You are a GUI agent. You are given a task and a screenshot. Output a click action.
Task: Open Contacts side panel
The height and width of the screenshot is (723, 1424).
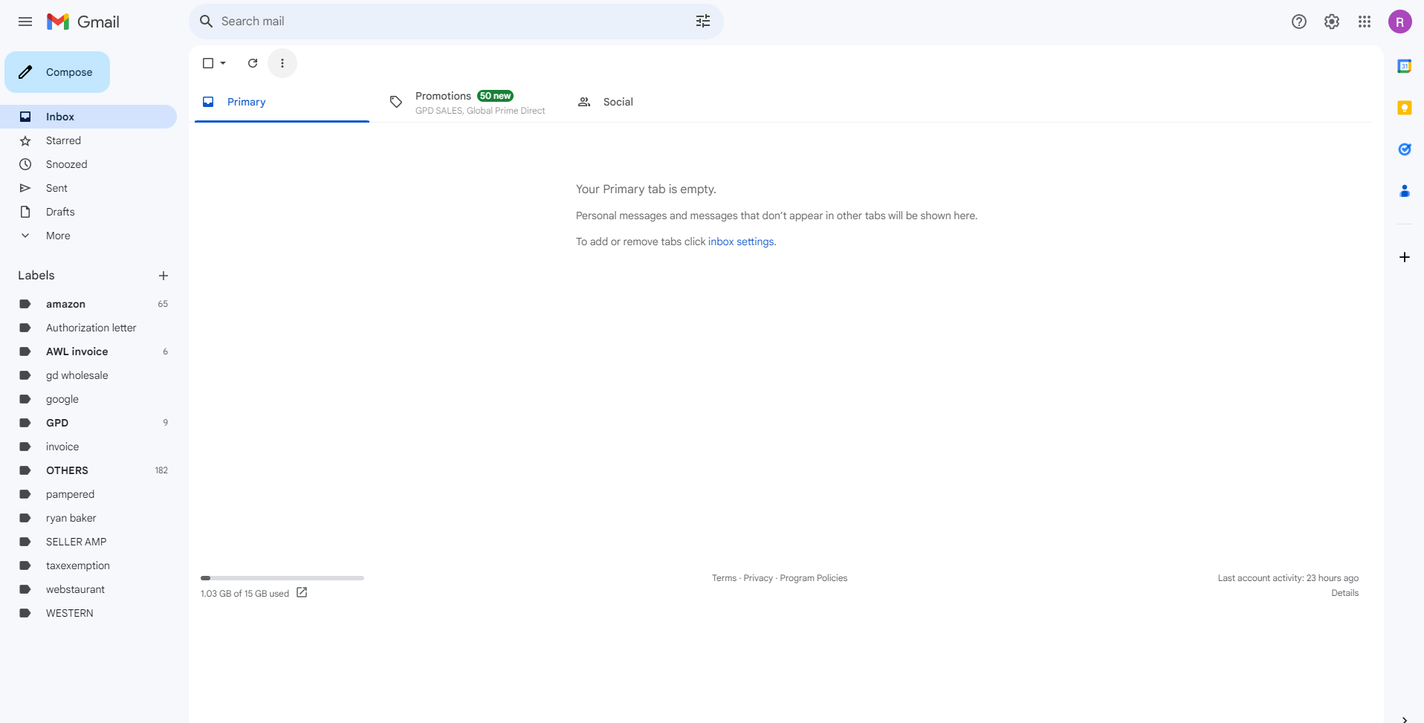click(x=1405, y=191)
